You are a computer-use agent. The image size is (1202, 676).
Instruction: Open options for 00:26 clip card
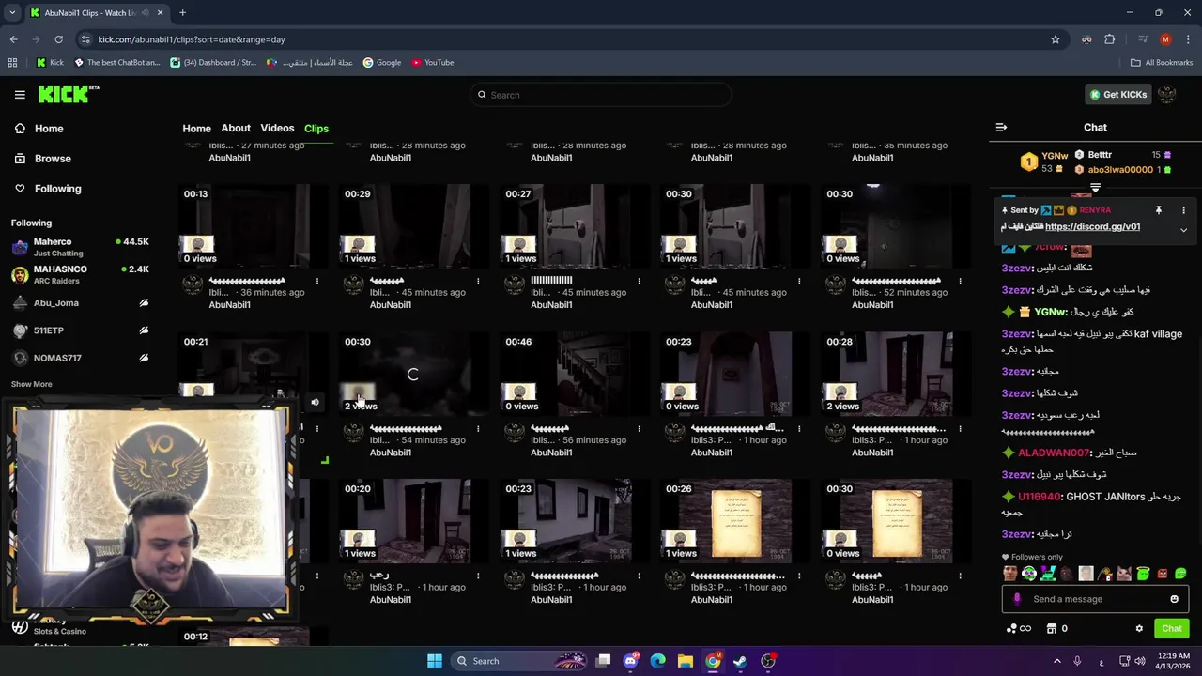pos(799,576)
